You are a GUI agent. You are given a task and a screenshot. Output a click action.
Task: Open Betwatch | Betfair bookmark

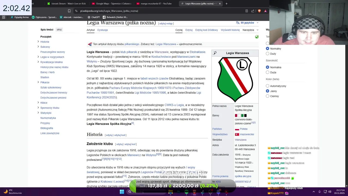click(115, 17)
